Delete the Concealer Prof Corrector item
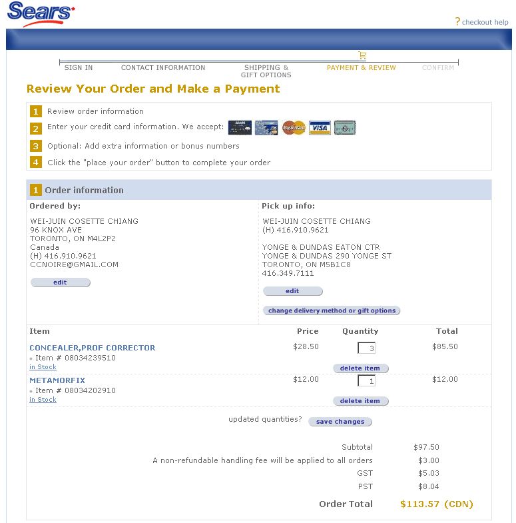The height and width of the screenshot is (523, 516). click(x=361, y=368)
